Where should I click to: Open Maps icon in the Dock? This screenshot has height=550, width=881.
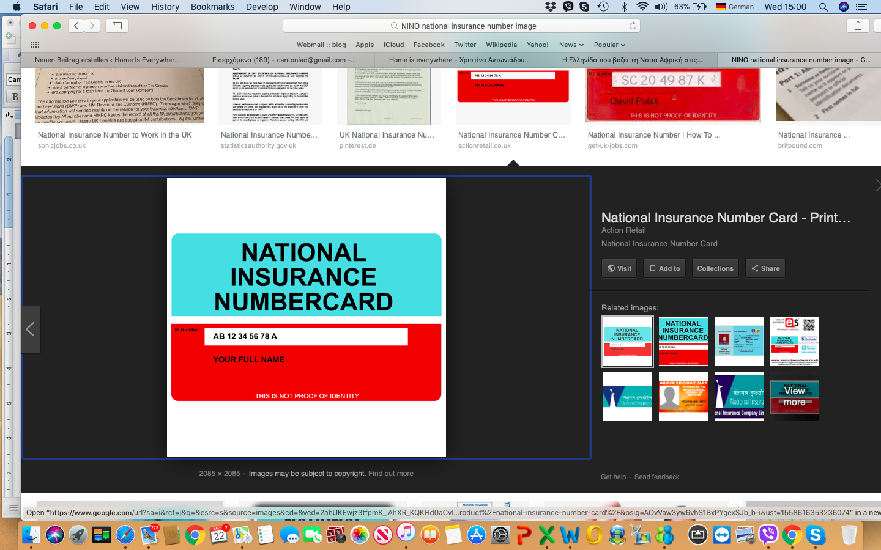[242, 535]
